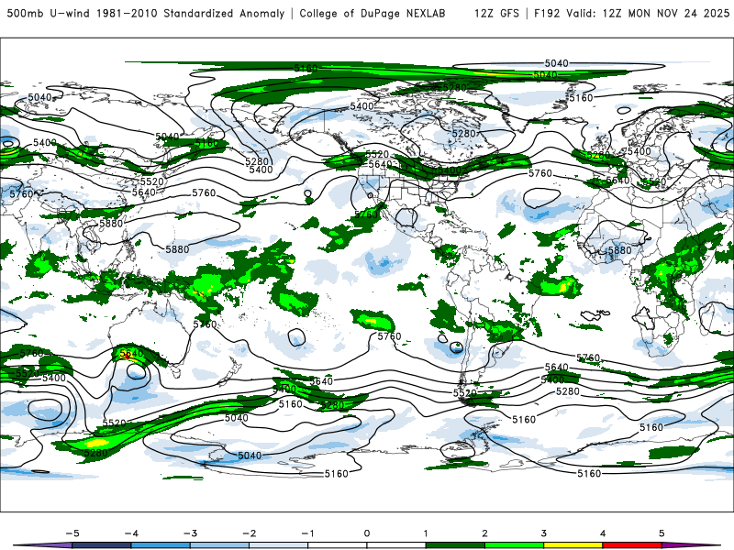The height and width of the screenshot is (550, 734).
Task: Click the "College of DuPage NEXLAB" text
Action: (373, 13)
